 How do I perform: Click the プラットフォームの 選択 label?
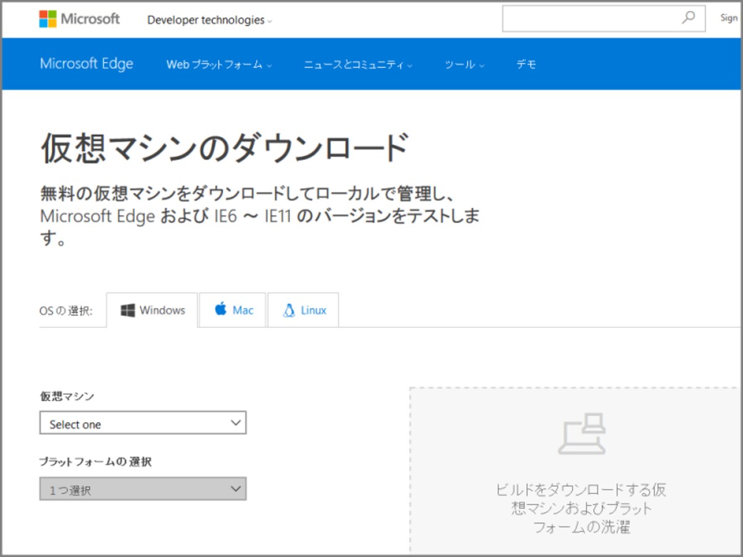click(x=95, y=462)
